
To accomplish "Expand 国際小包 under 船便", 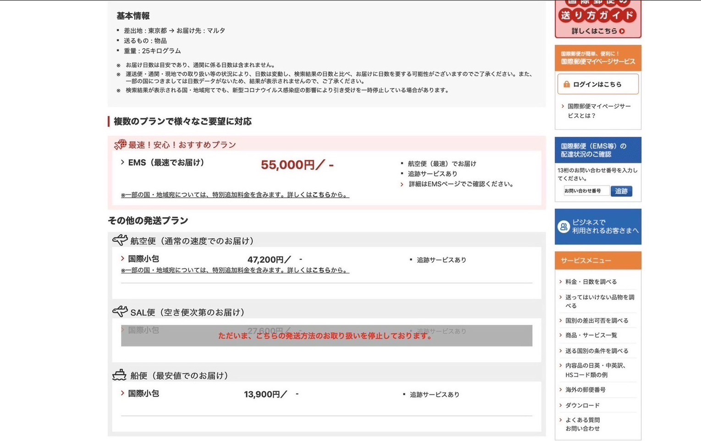I will 143,393.
